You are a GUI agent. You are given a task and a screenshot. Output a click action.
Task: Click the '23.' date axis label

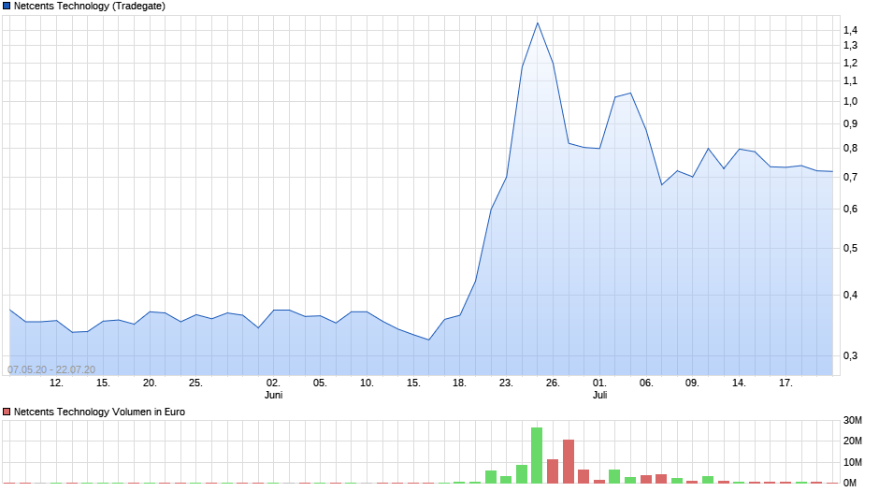(506, 383)
